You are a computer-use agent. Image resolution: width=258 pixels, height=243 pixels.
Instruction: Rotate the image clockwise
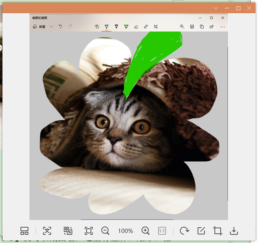[x=185, y=231]
